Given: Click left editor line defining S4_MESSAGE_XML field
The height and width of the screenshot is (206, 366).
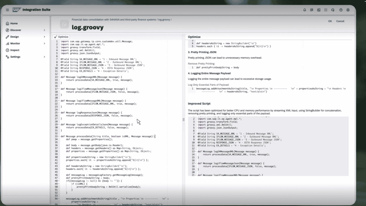Looking at the screenshot, I should coord(99,59).
